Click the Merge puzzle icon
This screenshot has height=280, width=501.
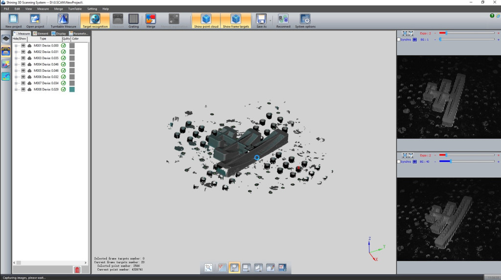coord(151,19)
